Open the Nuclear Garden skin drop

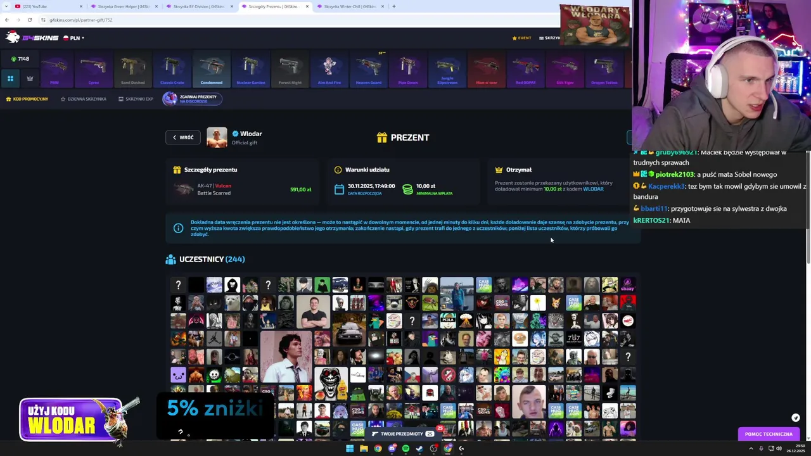(x=251, y=68)
